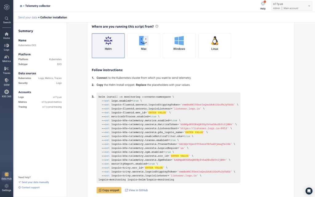Go to Home from sidebar

6,36
